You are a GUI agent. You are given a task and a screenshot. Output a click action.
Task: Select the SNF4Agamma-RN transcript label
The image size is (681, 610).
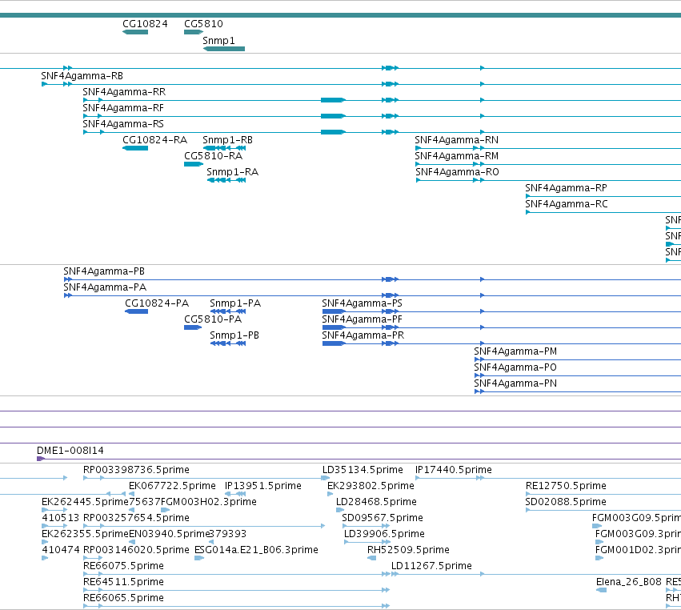click(456, 140)
